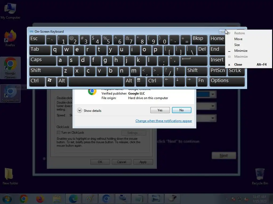
Task: Open mouse settings taskbar icon
Action: coord(172,199)
